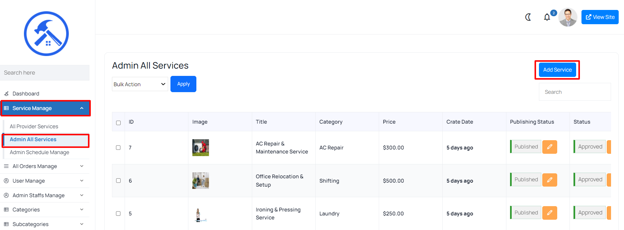This screenshot has width=624, height=230.
Task: Click the services table Search field
Action: pyautogui.click(x=574, y=92)
